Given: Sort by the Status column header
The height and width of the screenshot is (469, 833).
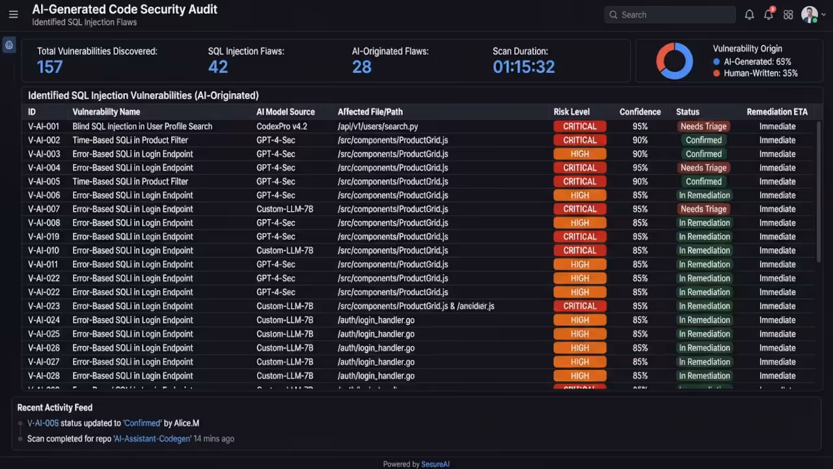Looking at the screenshot, I should (x=687, y=112).
